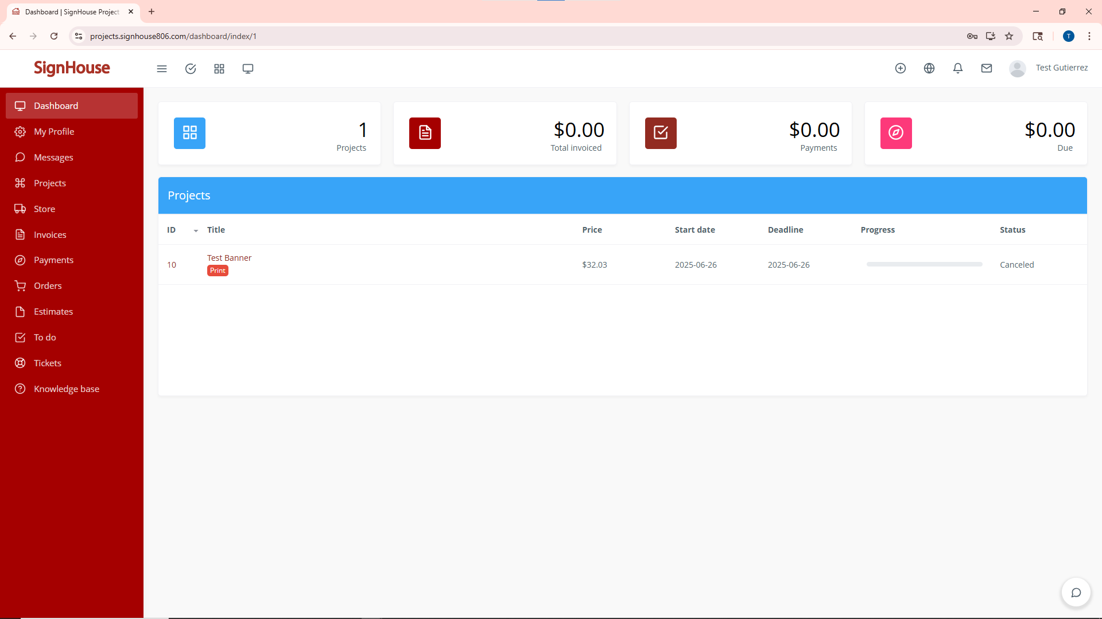Collapse the sidebar with the hamburger icon

click(x=161, y=68)
